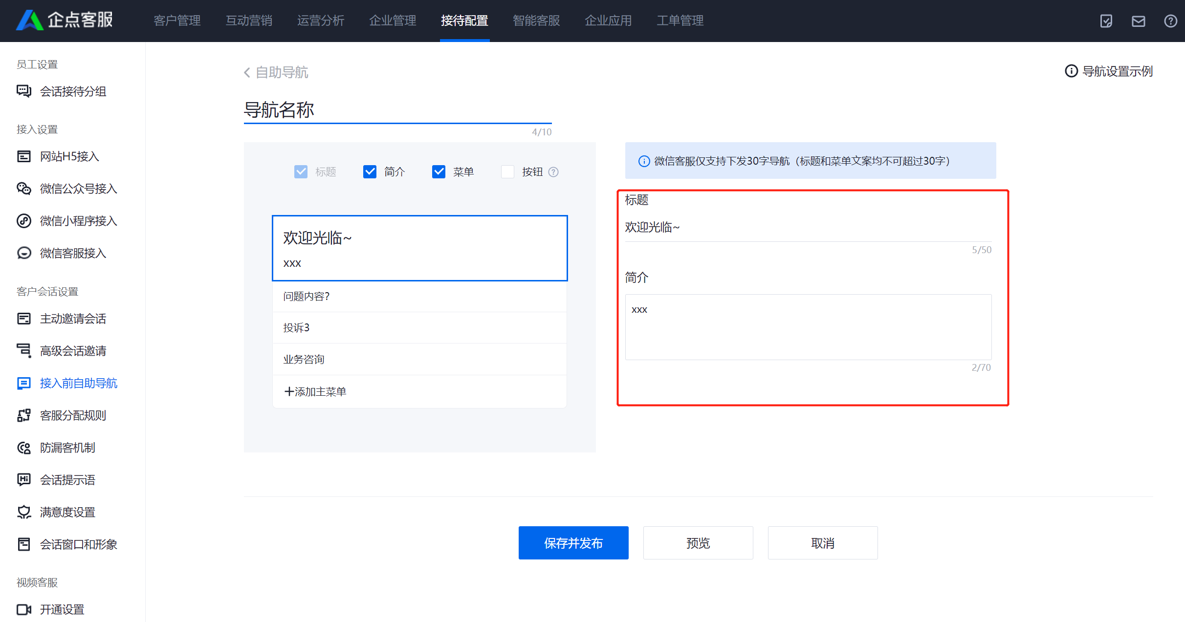
Task: Click the mail envelope icon in header
Action: click(x=1138, y=21)
